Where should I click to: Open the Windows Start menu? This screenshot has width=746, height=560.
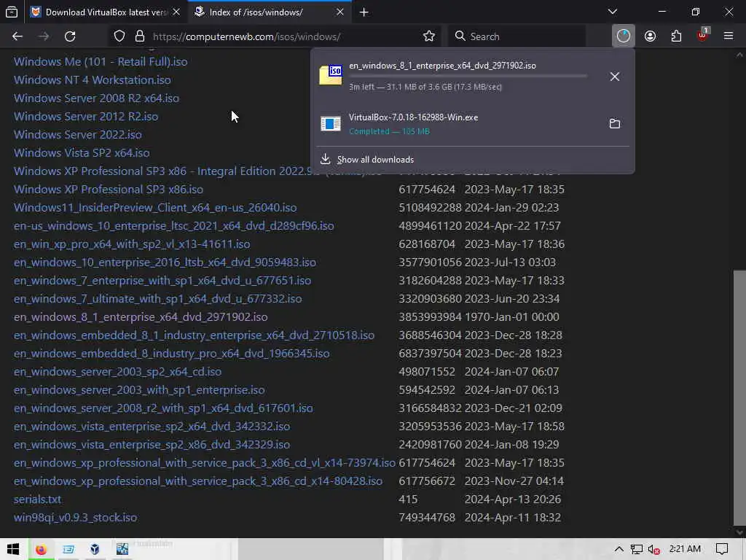click(13, 549)
